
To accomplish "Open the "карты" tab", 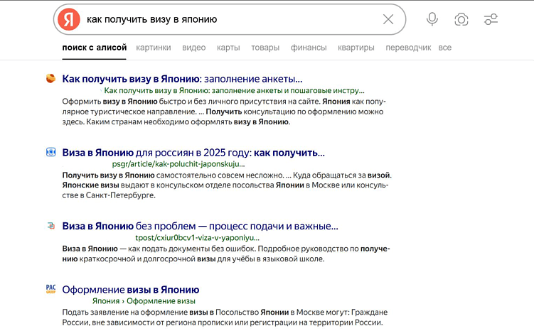I will (228, 48).
